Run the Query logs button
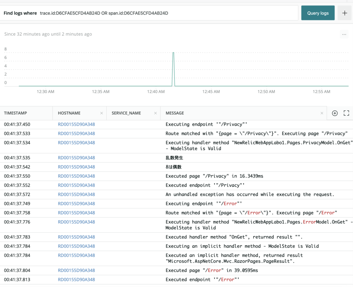Screen dimensions: 353x287 pyautogui.click(x=318, y=13)
